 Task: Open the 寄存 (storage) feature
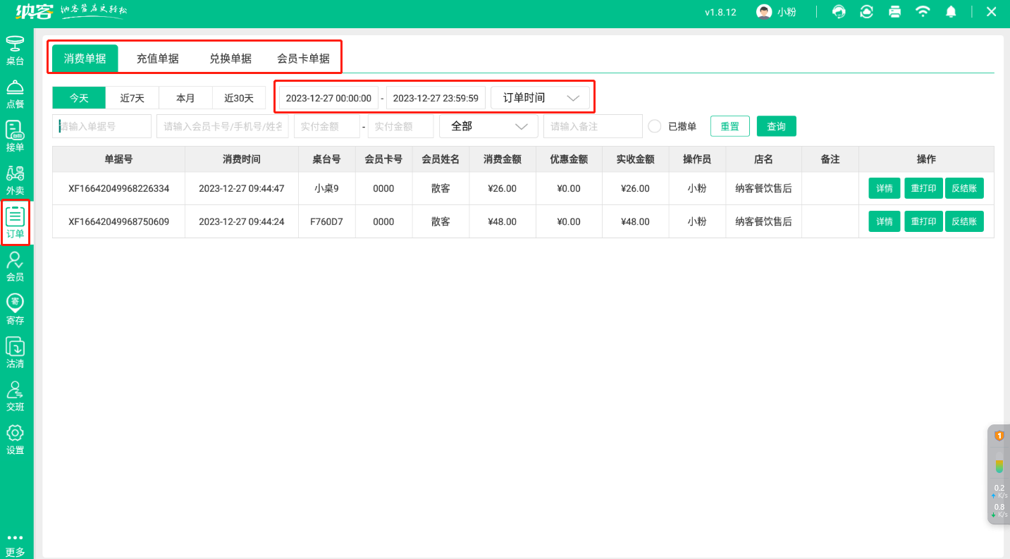click(16, 310)
